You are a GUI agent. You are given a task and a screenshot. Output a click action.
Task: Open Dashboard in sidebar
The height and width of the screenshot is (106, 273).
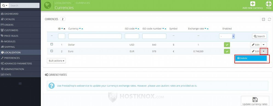pyautogui.click(x=20, y=14)
